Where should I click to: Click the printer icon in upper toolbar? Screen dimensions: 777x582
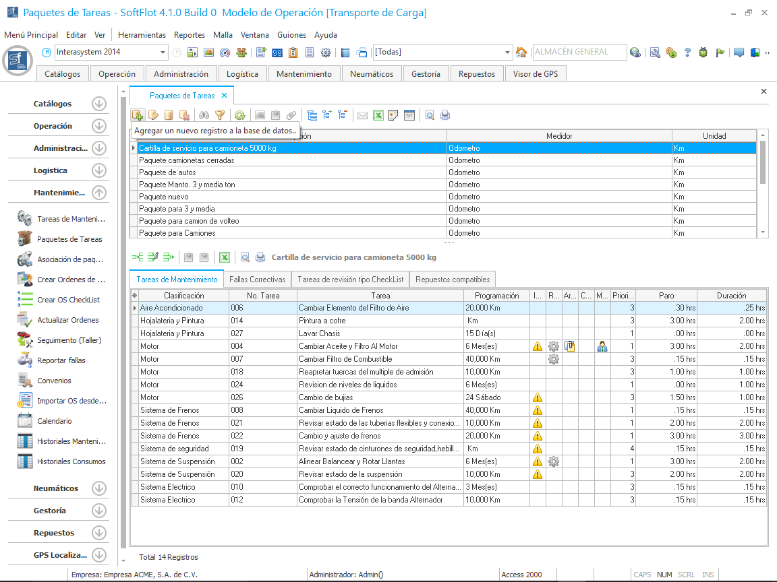click(x=445, y=115)
